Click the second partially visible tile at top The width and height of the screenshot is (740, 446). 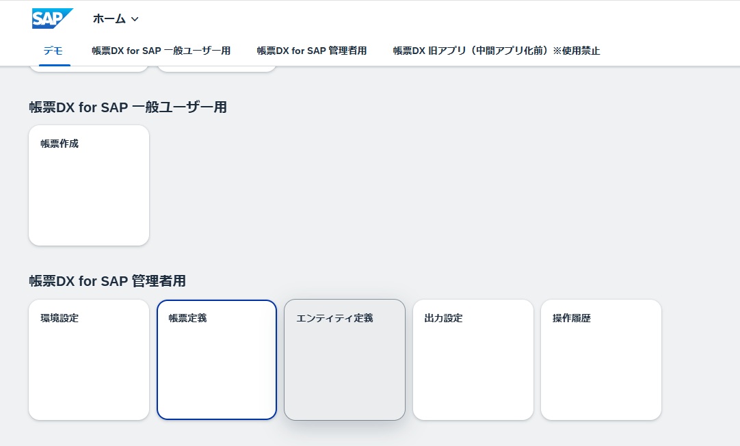click(217, 68)
